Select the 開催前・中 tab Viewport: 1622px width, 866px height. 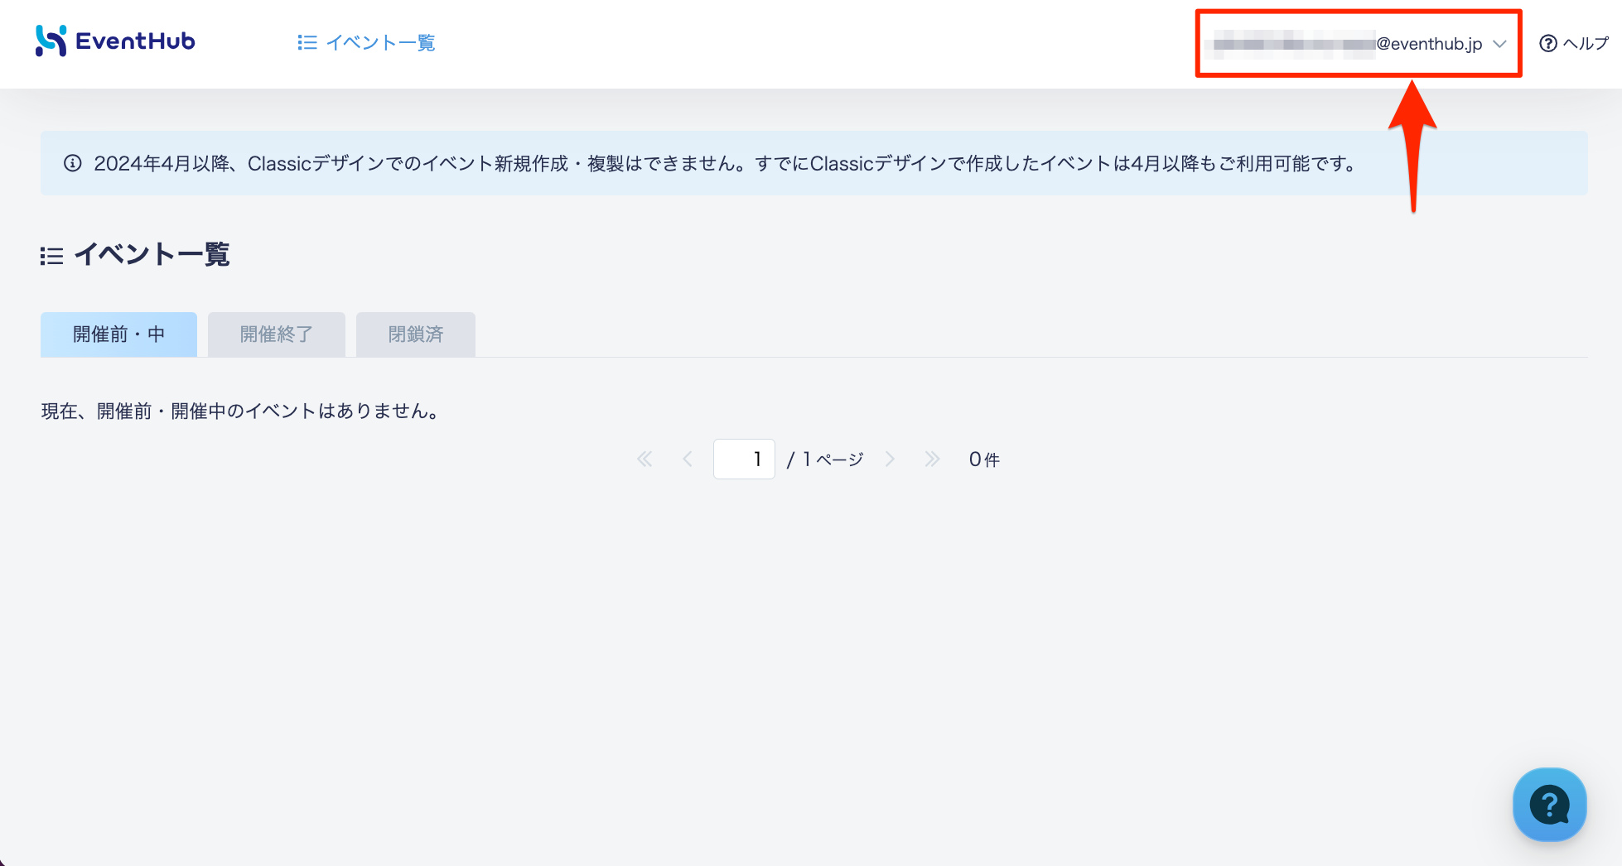[x=118, y=334]
